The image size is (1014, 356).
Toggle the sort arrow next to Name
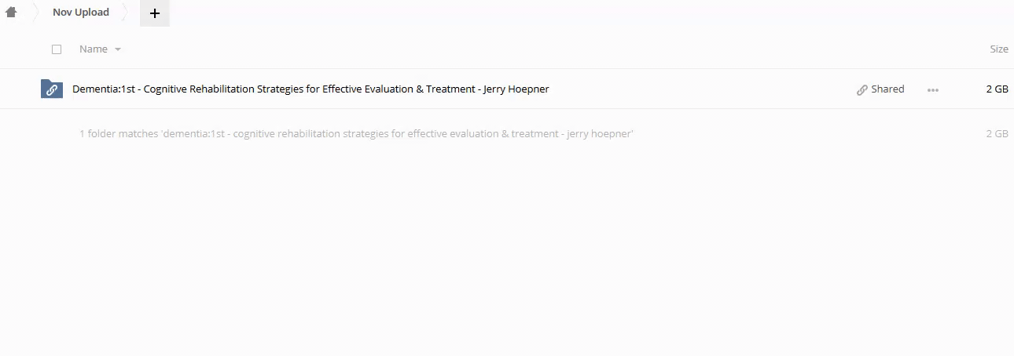coord(118,49)
